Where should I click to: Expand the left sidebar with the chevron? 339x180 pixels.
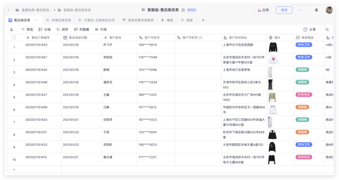[x=8, y=10]
